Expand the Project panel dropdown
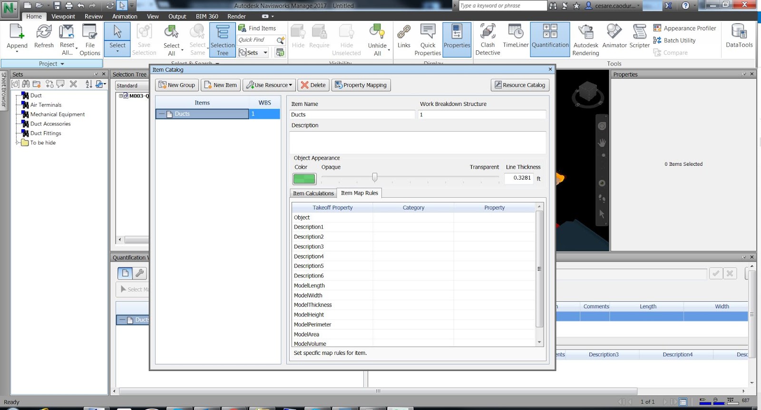This screenshot has width=761, height=410. (x=52, y=64)
